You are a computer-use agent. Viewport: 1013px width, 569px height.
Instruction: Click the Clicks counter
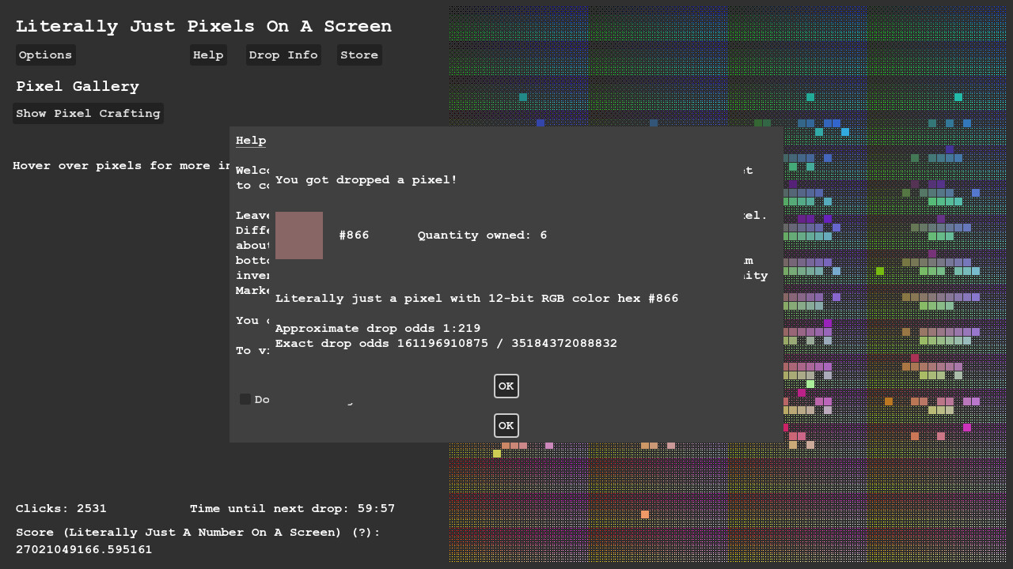61,508
